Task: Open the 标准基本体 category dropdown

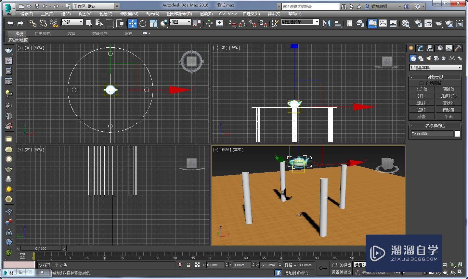Action: click(x=435, y=67)
